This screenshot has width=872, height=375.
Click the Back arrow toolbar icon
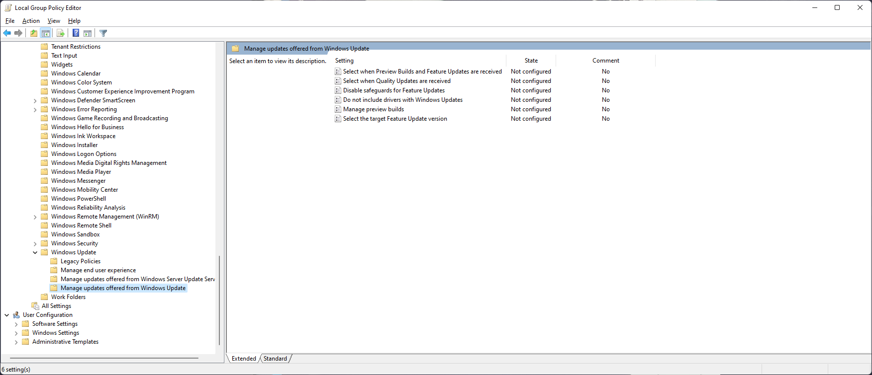point(7,33)
